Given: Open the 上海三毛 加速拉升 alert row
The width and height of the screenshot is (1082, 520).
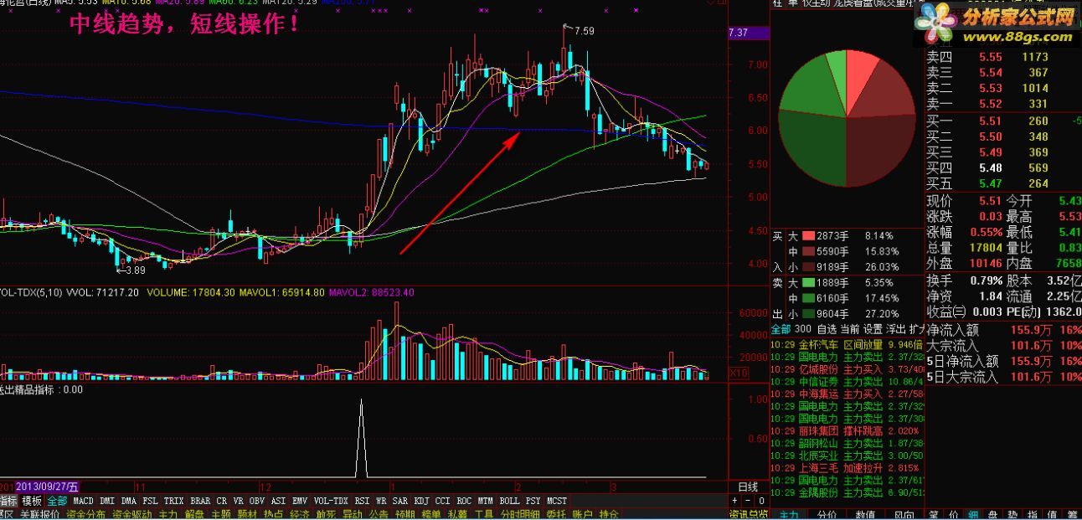Looking at the screenshot, I should click(x=847, y=468).
